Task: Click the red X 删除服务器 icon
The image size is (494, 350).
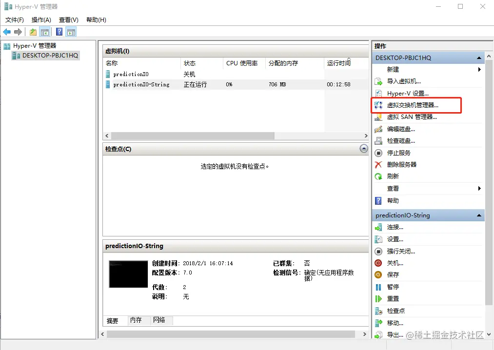Action: coord(378,164)
